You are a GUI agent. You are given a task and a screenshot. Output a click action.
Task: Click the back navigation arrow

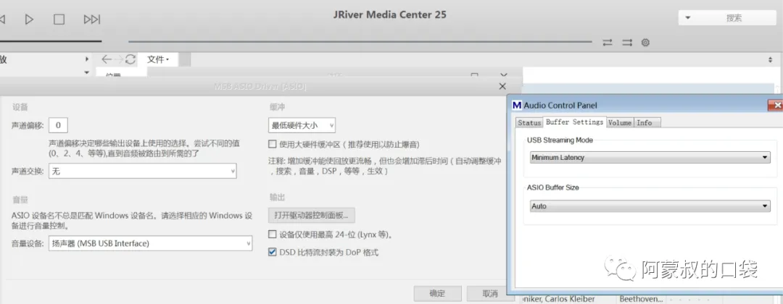(107, 59)
